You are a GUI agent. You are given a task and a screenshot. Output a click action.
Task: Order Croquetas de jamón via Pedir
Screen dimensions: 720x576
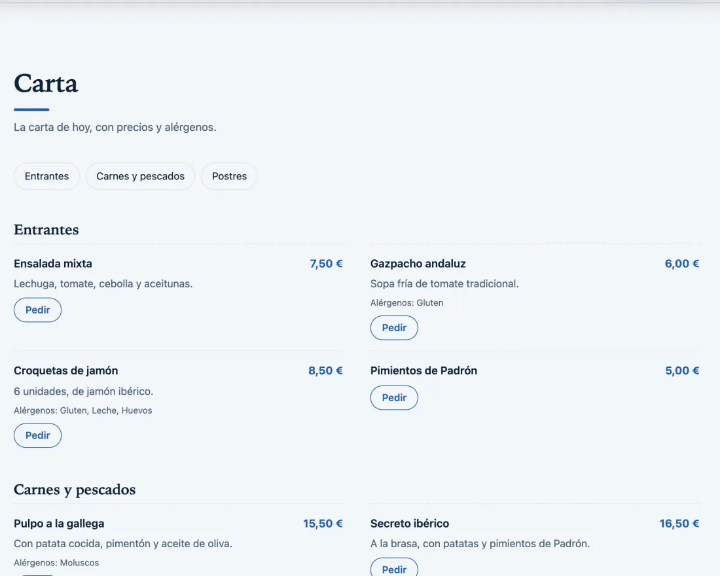tap(38, 435)
